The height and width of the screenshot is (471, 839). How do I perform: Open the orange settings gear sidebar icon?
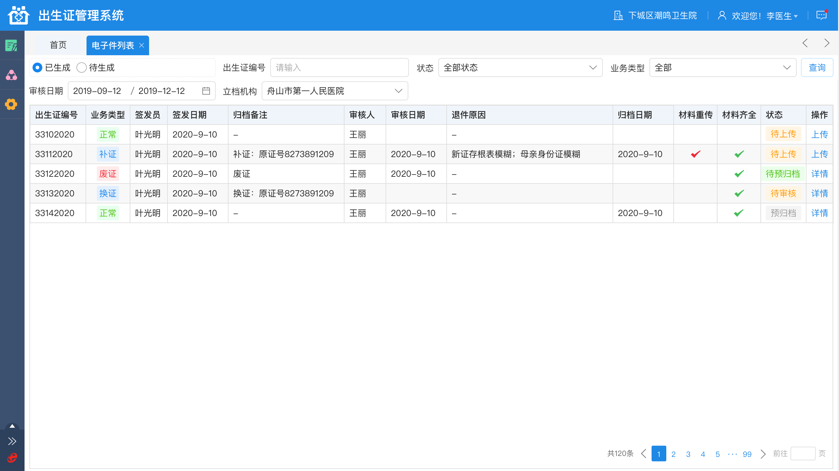click(11, 104)
